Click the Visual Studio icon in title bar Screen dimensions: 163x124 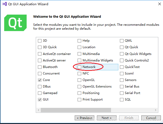(5, 4)
